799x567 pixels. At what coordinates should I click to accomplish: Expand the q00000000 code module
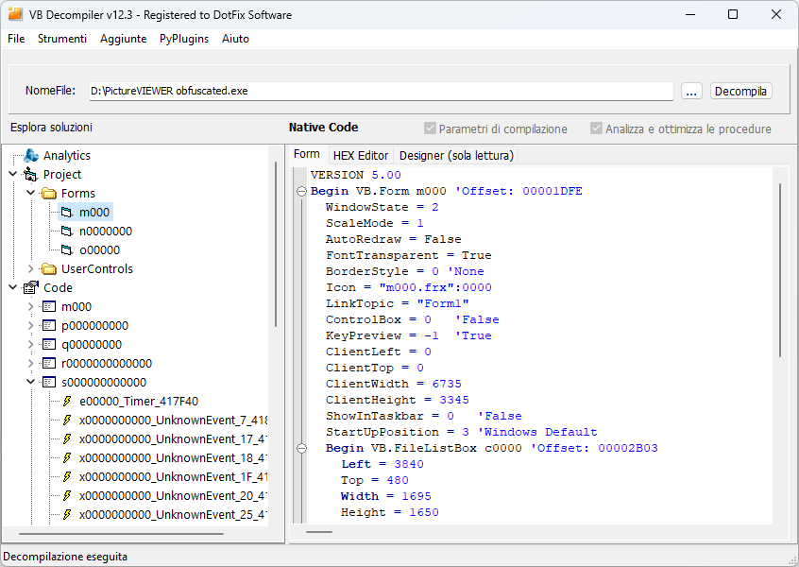tap(30, 344)
